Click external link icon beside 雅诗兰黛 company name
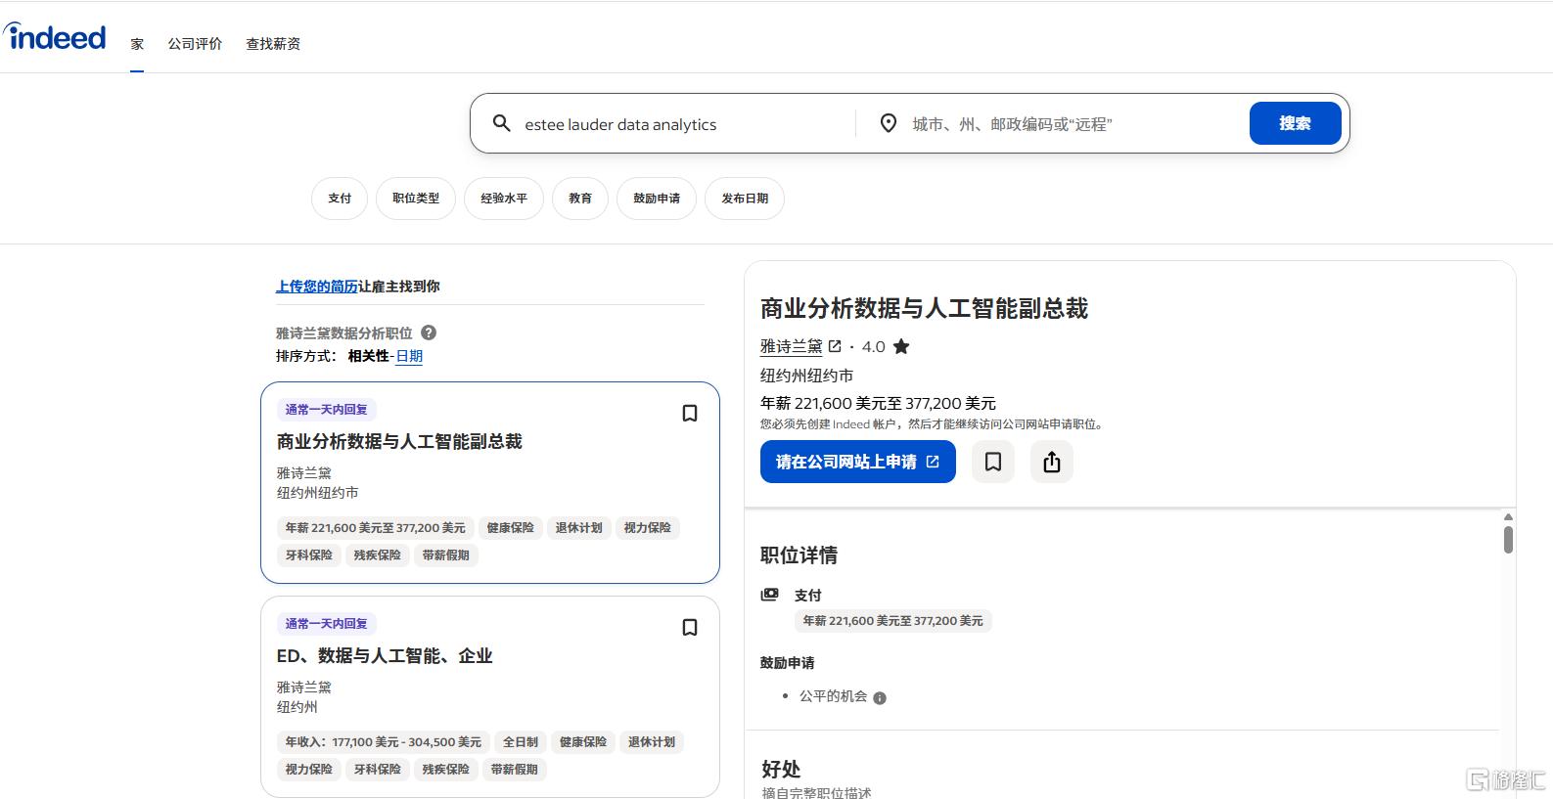The image size is (1553, 799). pos(835,346)
